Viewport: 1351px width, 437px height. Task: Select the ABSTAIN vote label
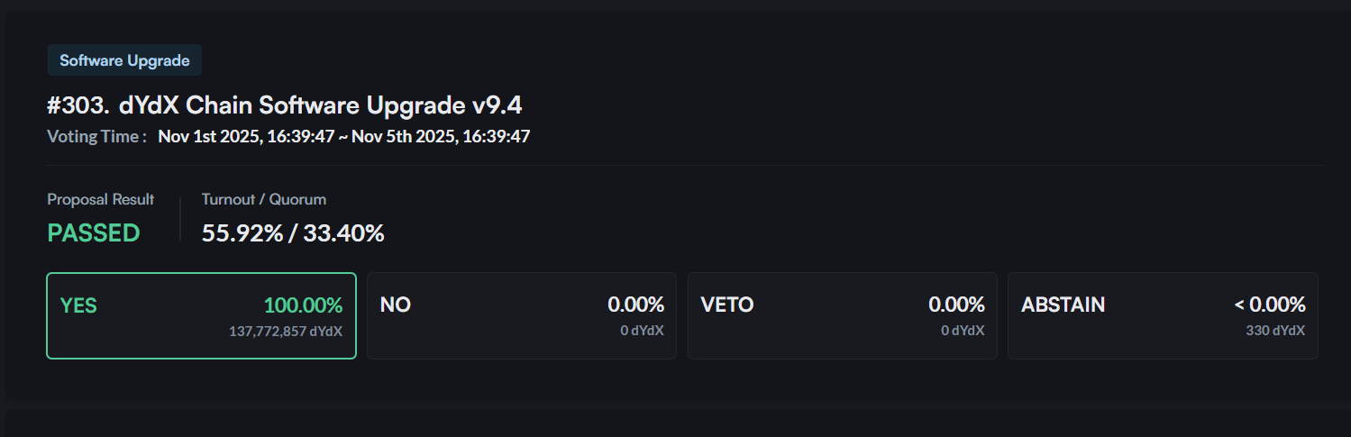(x=1063, y=305)
